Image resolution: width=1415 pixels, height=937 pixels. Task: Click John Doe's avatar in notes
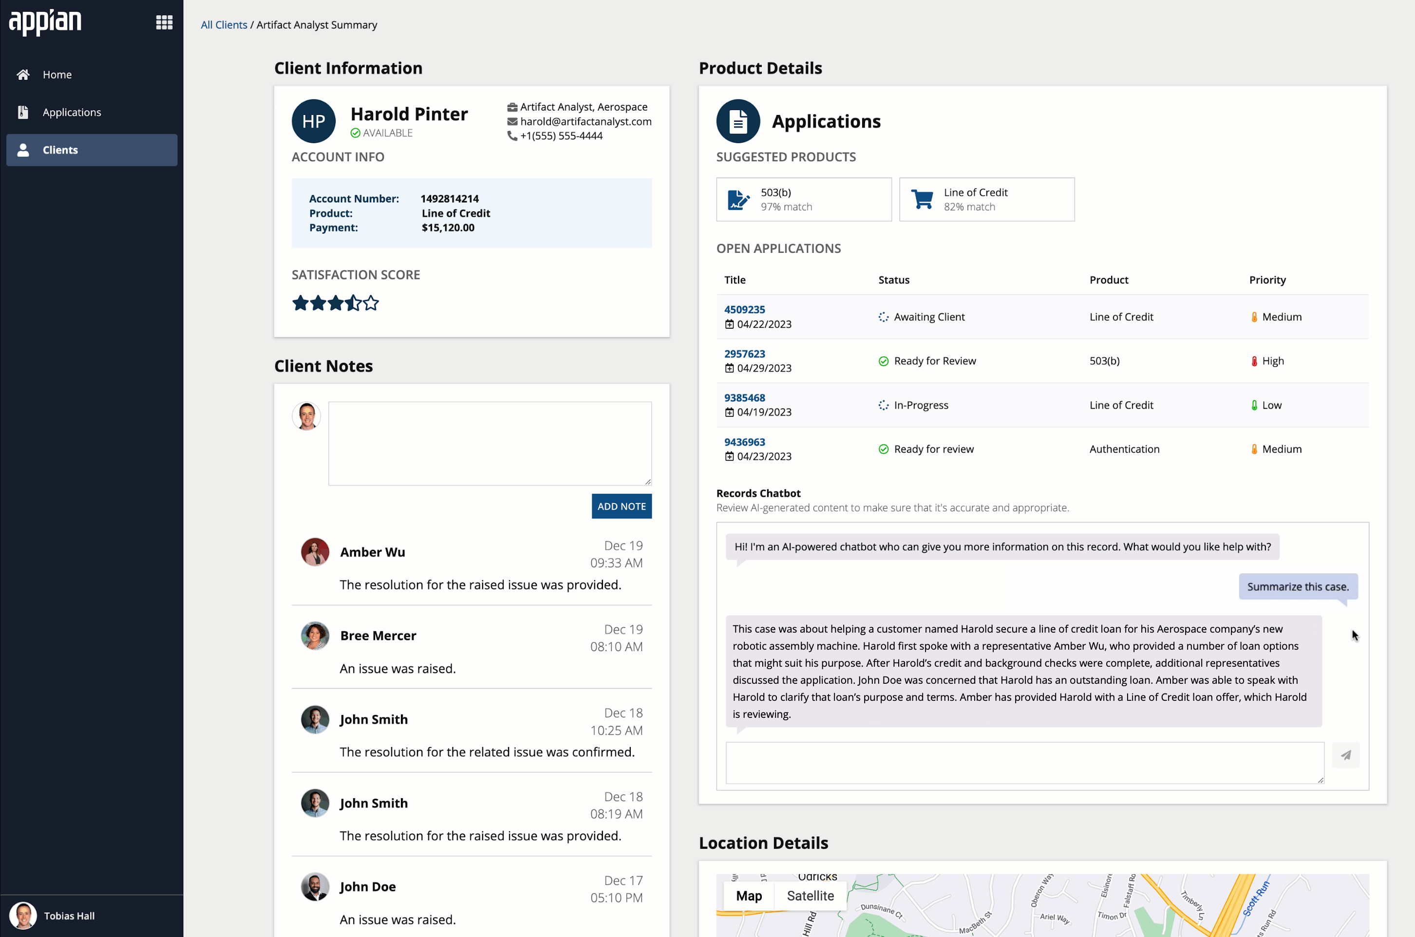315,886
